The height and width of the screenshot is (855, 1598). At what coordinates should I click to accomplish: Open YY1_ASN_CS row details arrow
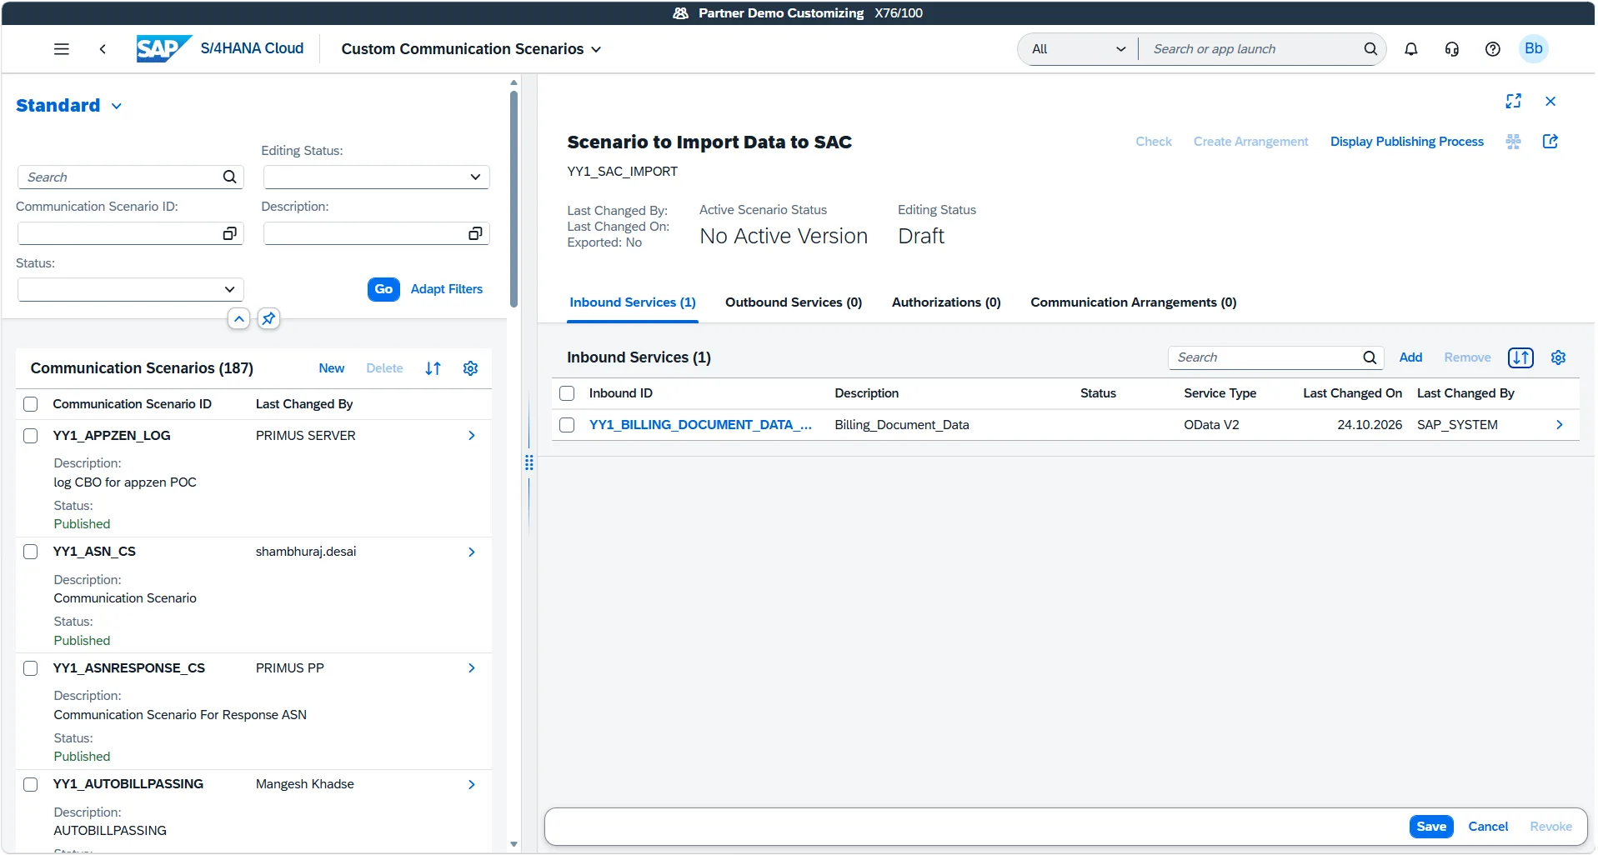(472, 552)
